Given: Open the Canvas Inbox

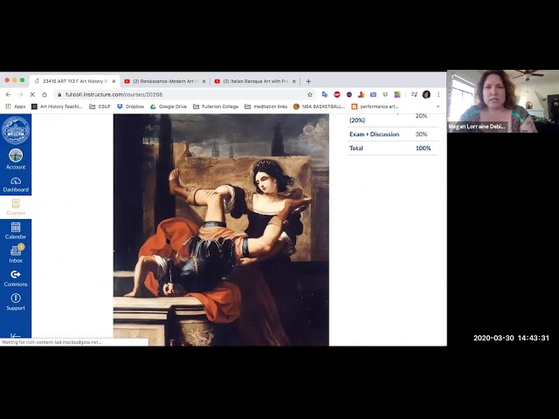Looking at the screenshot, I should coord(16,254).
